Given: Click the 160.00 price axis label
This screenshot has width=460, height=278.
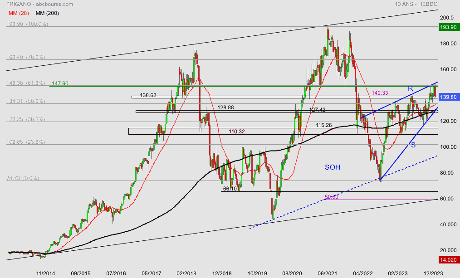Looking at the screenshot, I should [448, 69].
